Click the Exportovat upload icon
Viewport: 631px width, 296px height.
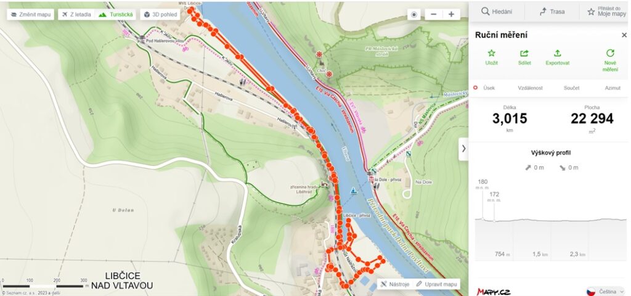coord(557,53)
